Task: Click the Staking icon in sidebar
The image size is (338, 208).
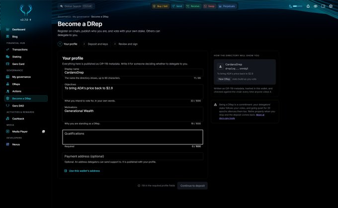Action: tap(8, 57)
